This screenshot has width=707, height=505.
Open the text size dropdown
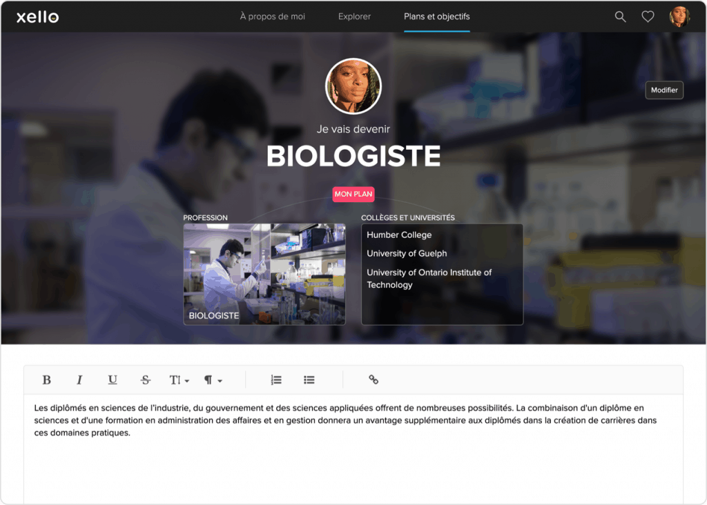[179, 380]
